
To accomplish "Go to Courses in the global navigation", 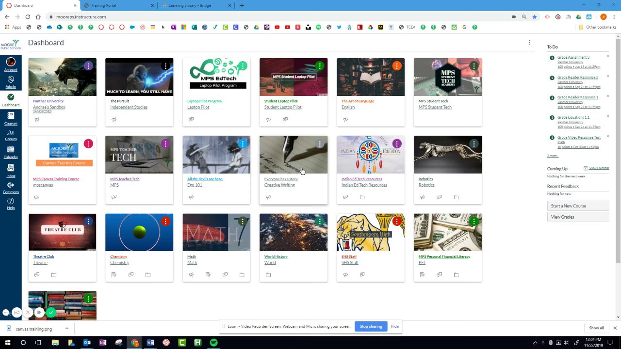I will coord(11,118).
